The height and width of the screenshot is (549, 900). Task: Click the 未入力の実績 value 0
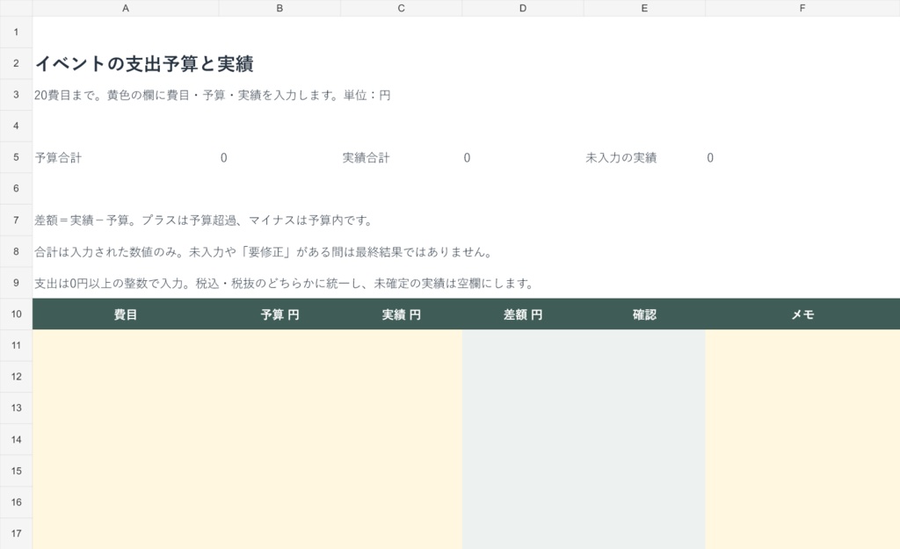(x=710, y=158)
